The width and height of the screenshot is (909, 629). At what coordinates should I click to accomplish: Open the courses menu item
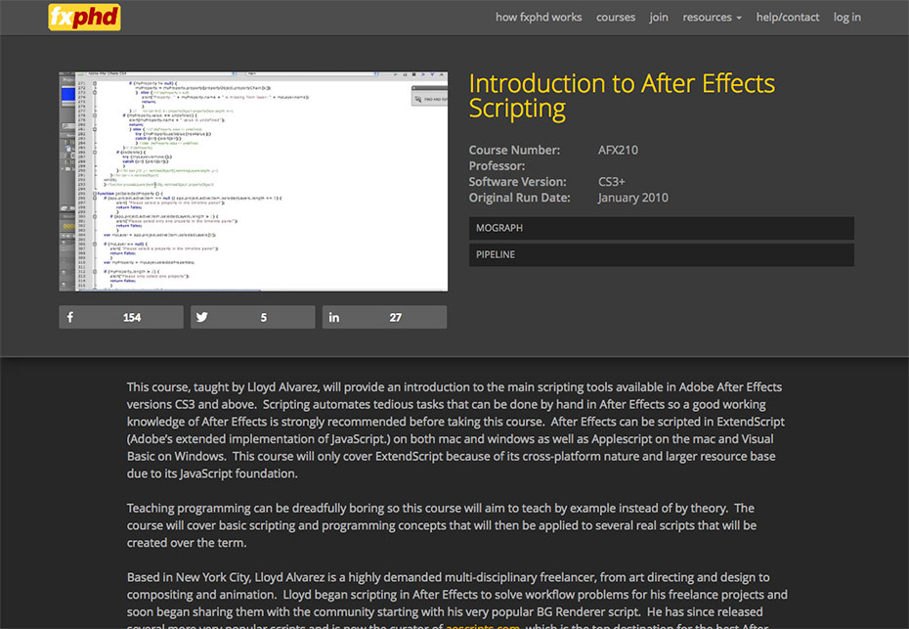point(616,17)
